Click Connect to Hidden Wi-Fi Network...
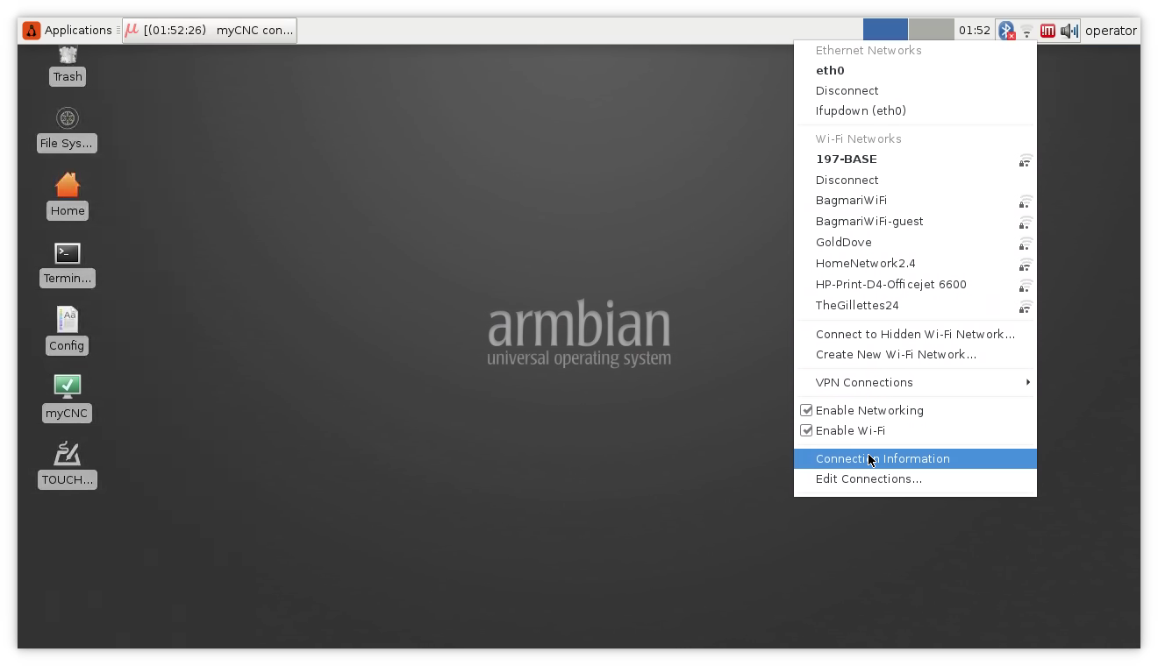 915,334
